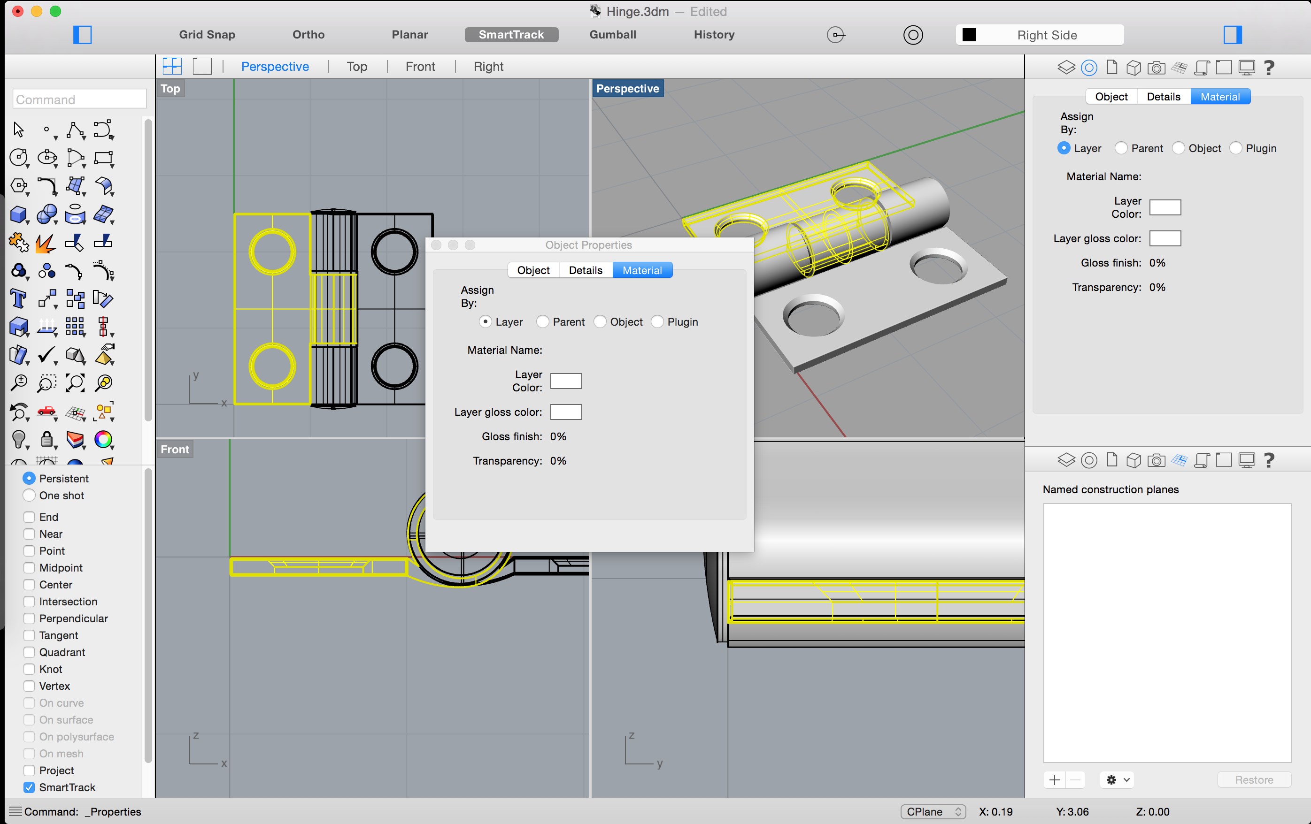Choose Object radio in Object Properties dialog
1311x824 pixels.
pos(600,321)
